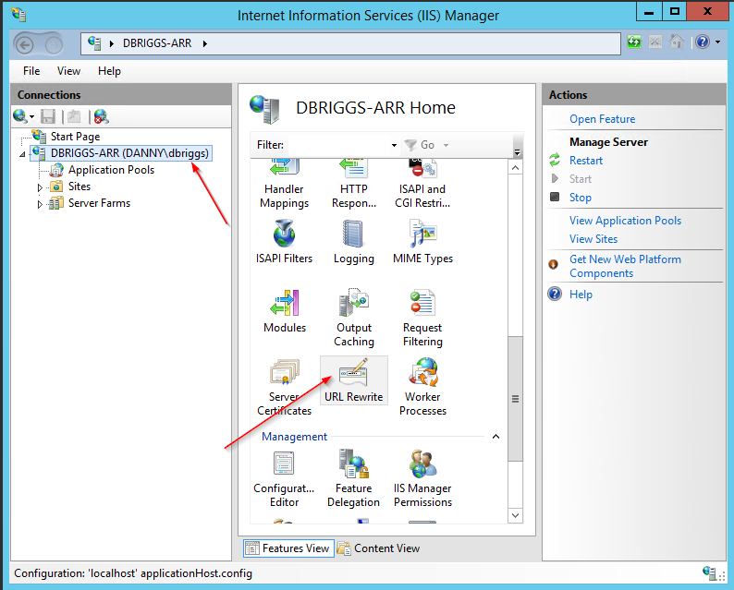Viewport: 734px width, 590px height.
Task: Click the Forward navigation arrow
Action: tap(54, 45)
